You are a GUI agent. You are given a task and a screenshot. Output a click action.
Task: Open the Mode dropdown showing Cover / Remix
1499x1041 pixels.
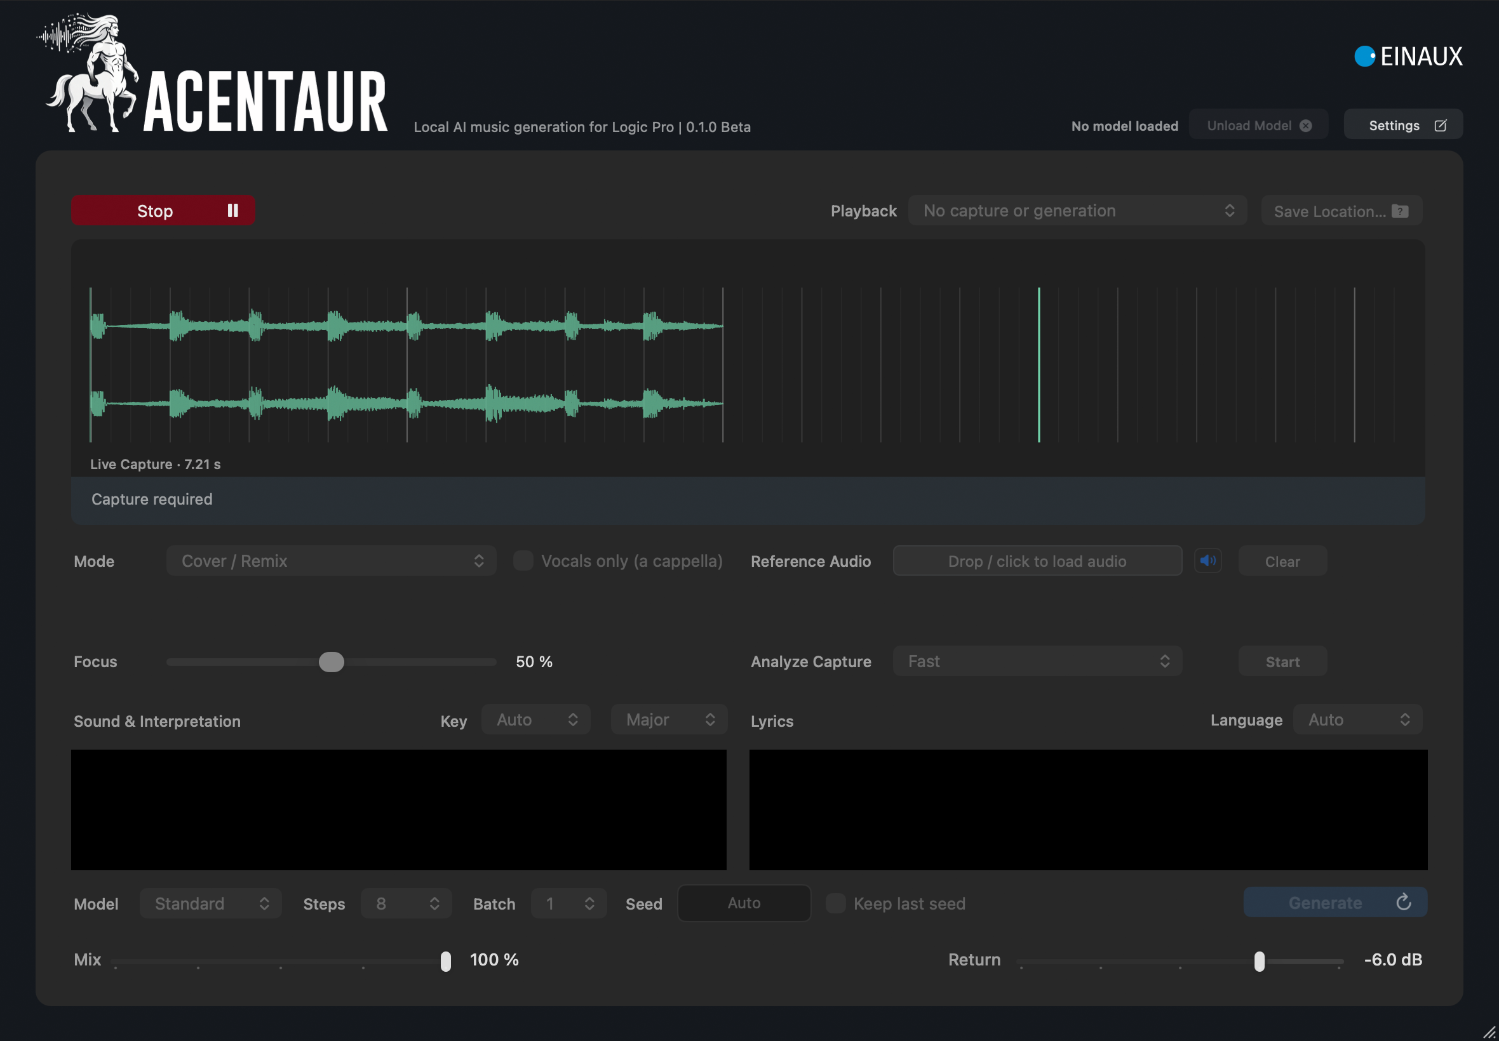coord(332,561)
